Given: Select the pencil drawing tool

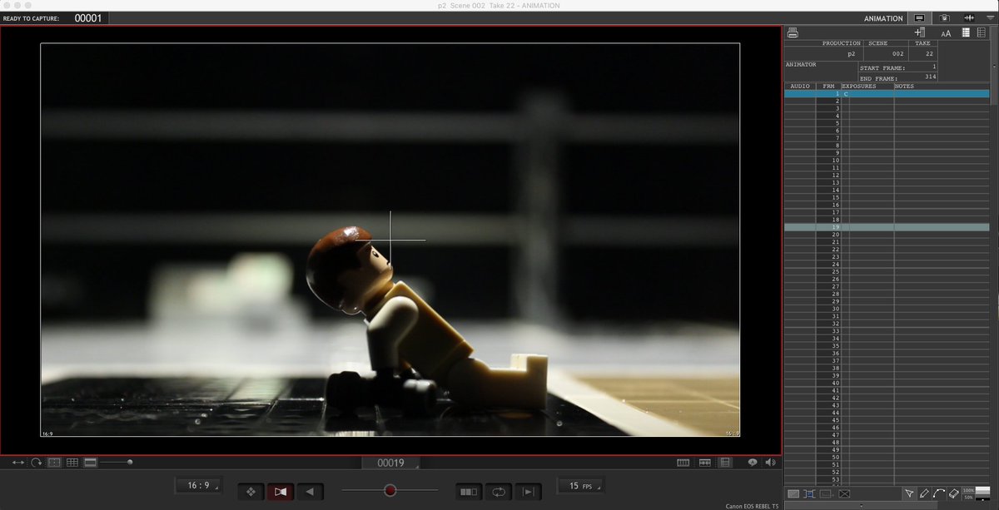Looking at the screenshot, I should pos(924,493).
